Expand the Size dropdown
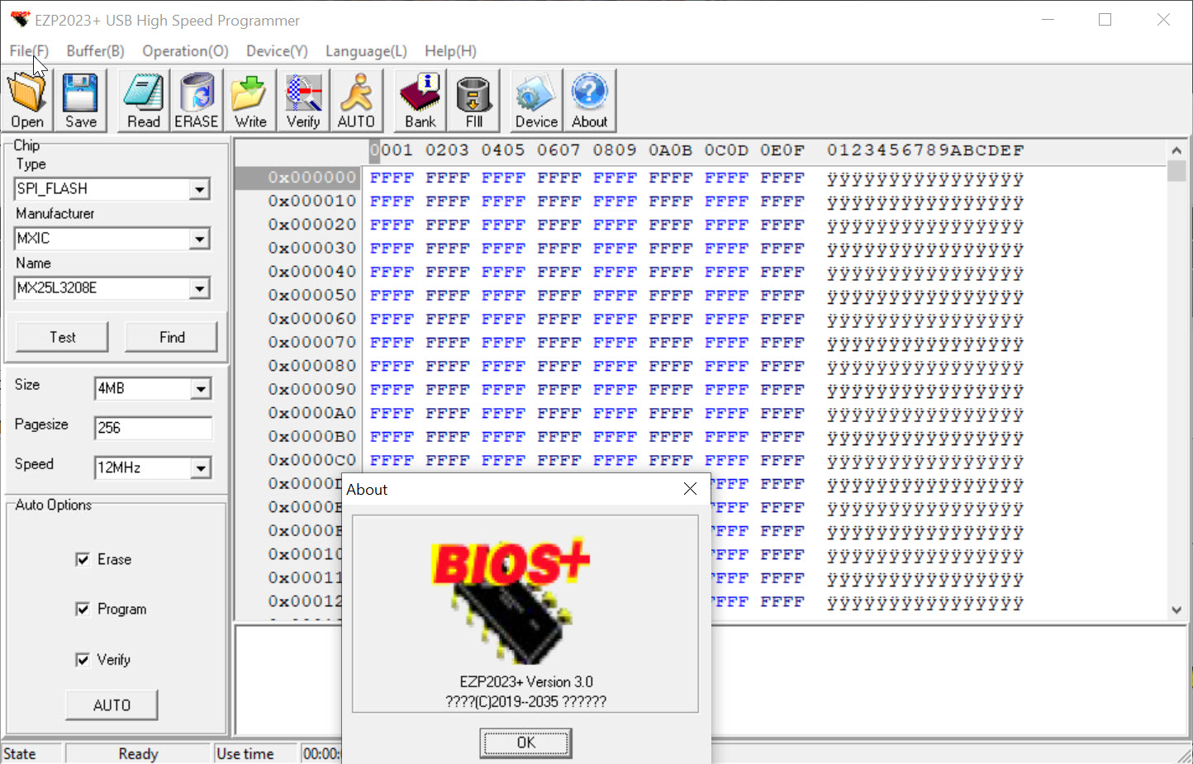1193x764 pixels. click(x=201, y=388)
